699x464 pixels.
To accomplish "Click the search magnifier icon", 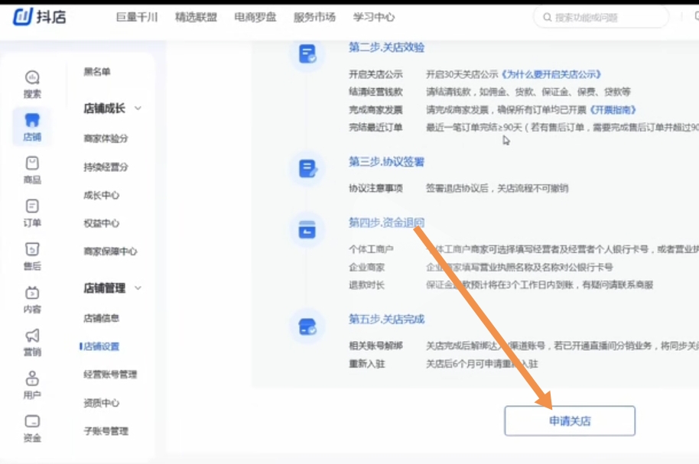I will pos(547,18).
